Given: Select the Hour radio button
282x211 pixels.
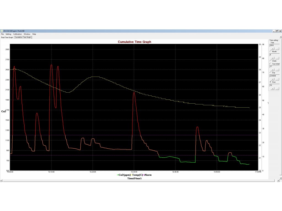Looking at the screenshot, I should (x=270, y=82).
